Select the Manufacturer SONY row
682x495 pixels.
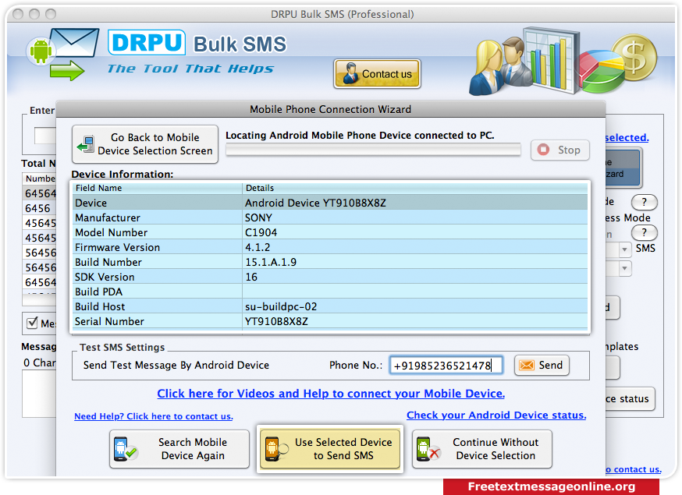tap(330, 217)
